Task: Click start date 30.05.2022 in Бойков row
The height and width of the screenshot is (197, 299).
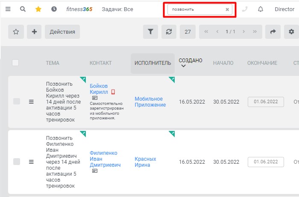Action: click(226, 101)
